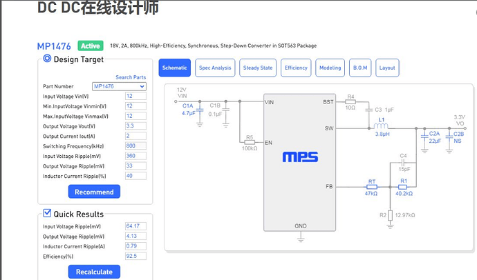Screen dimensions: 477x280
Task: Click the part description text
Action: click(x=213, y=46)
